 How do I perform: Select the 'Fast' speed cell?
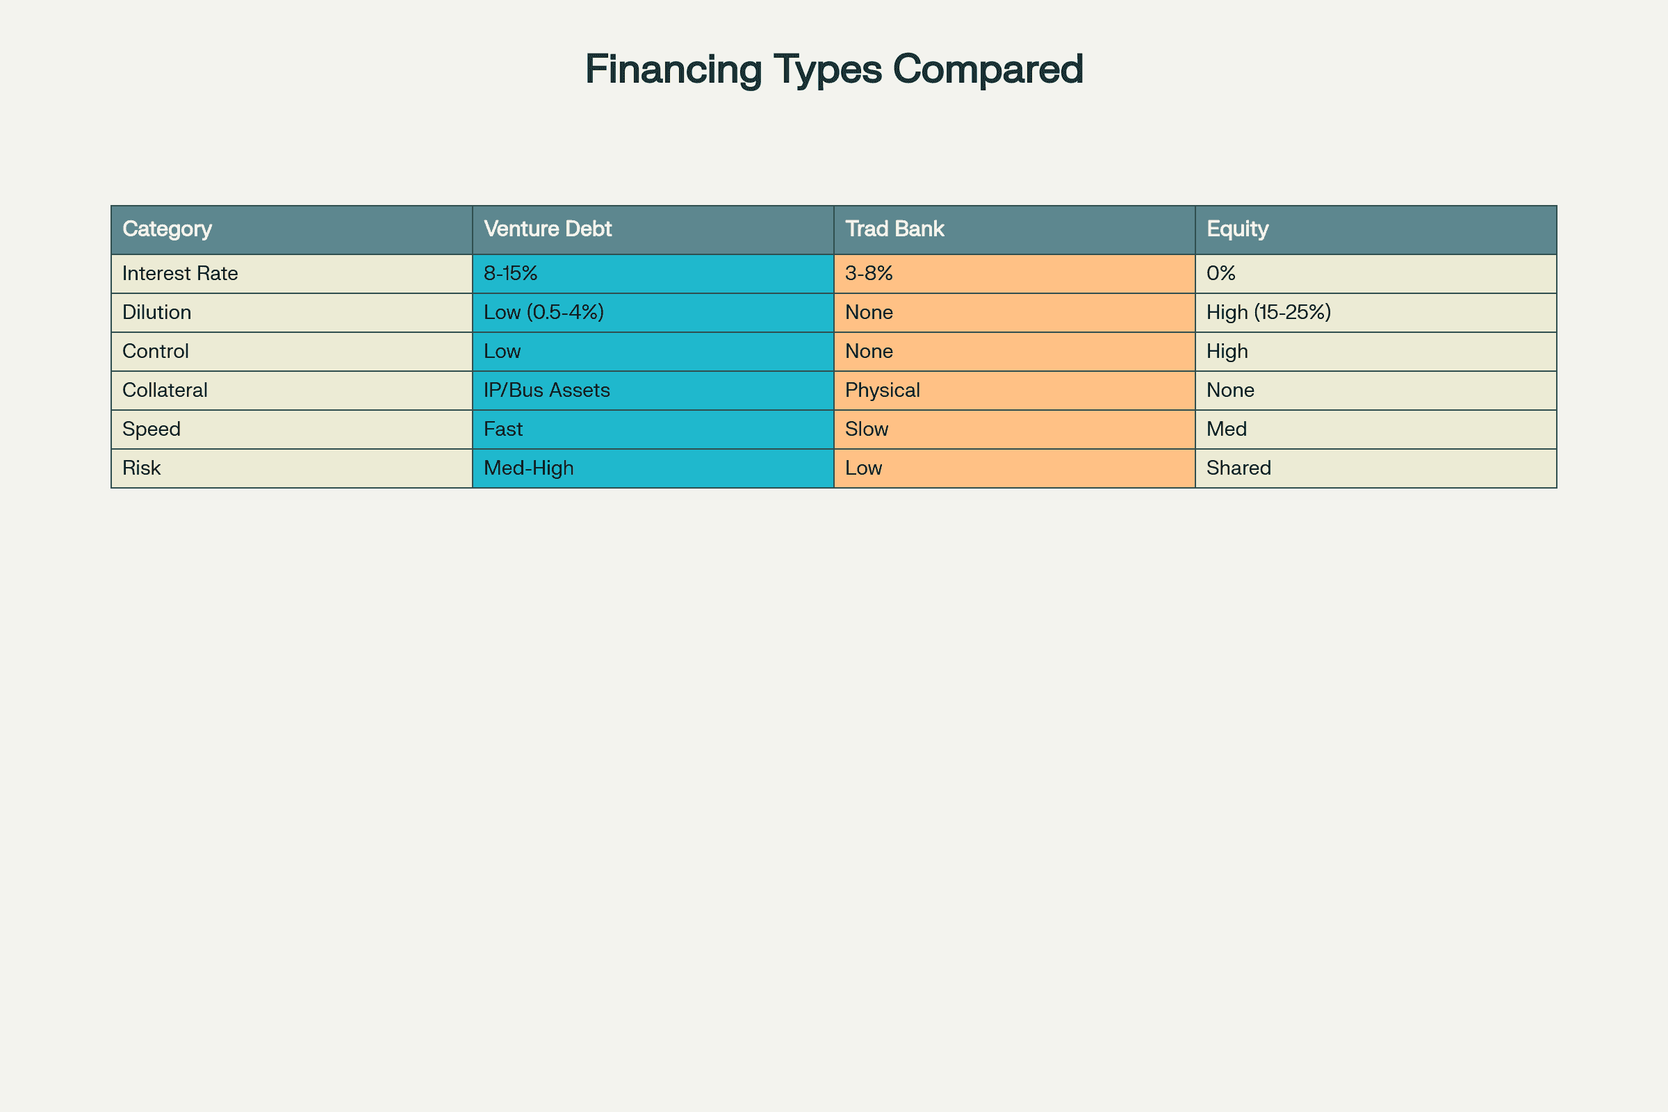click(502, 429)
